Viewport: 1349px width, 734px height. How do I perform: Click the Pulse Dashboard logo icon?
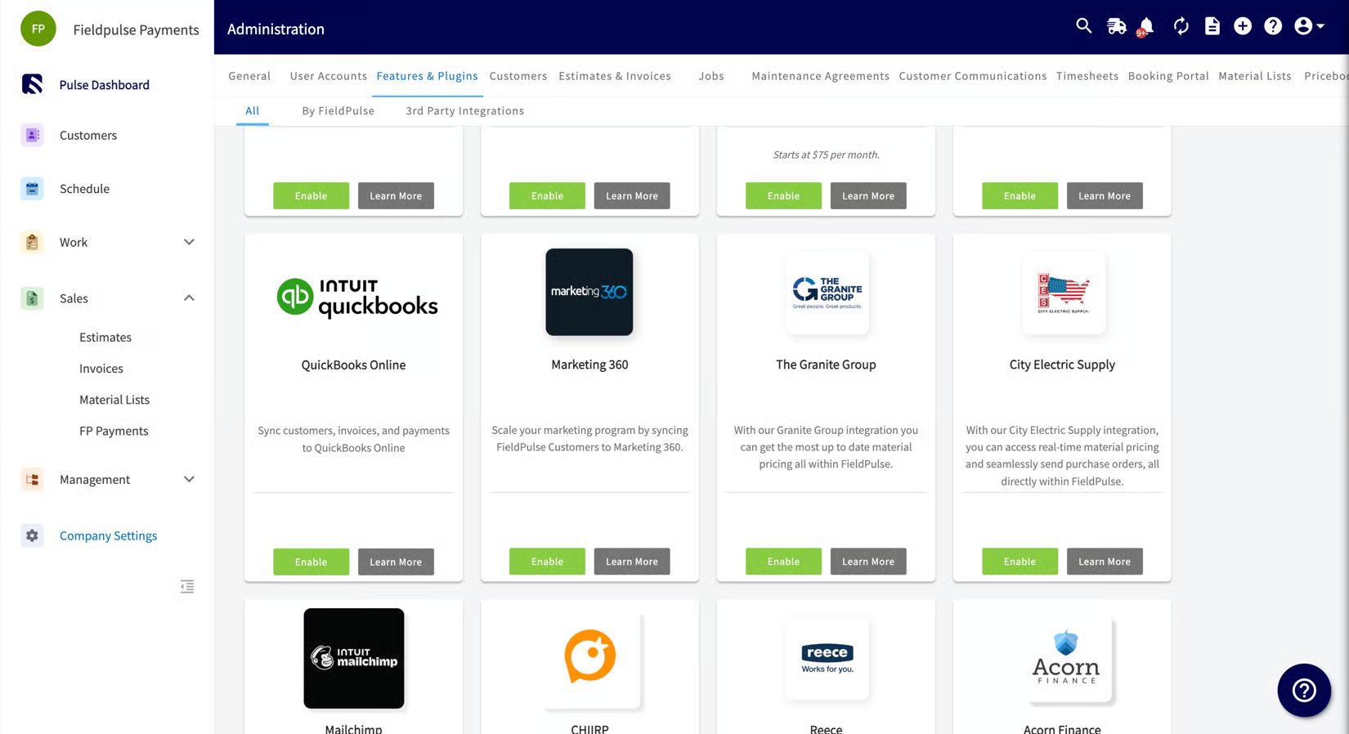pyautogui.click(x=32, y=84)
